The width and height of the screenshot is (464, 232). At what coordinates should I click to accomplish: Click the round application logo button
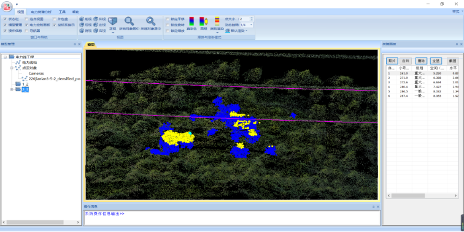coord(7,7)
